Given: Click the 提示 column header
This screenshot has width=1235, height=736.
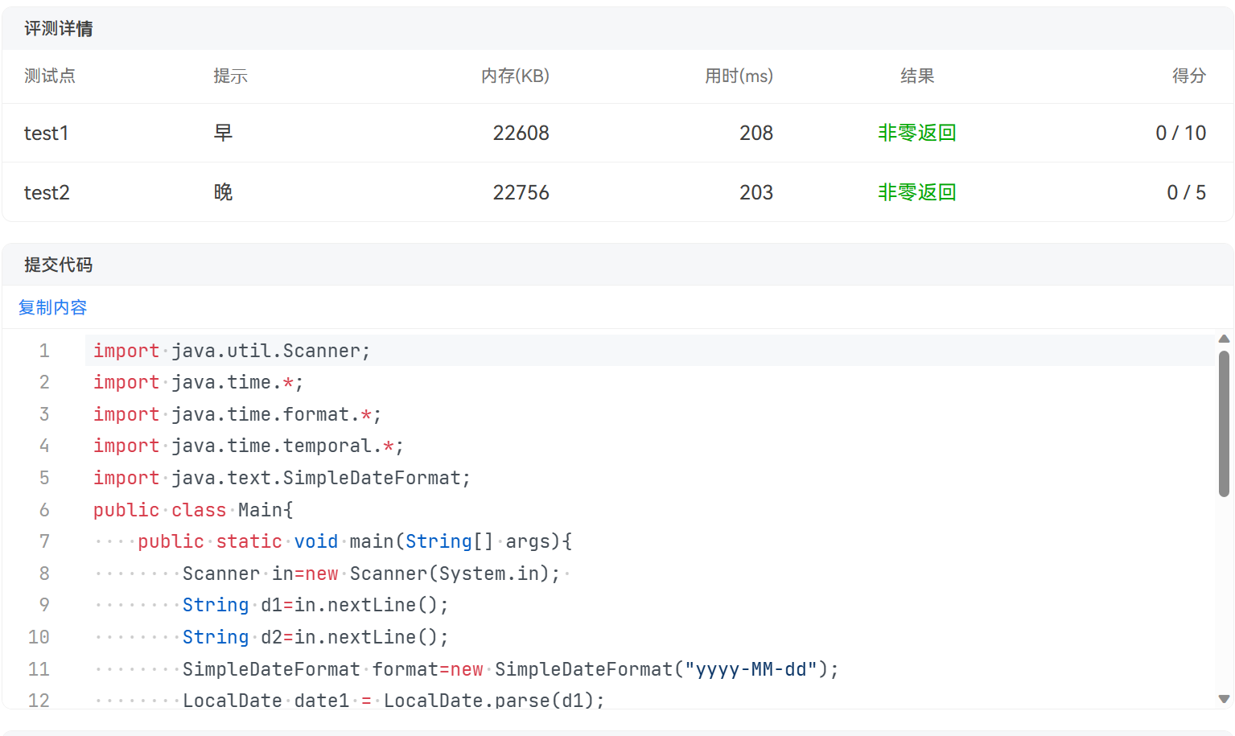Looking at the screenshot, I should click(230, 76).
